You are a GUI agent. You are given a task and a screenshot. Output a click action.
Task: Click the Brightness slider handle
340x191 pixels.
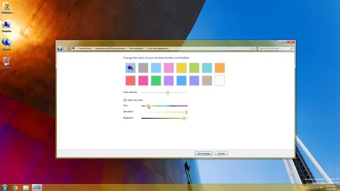pyautogui.click(x=184, y=118)
